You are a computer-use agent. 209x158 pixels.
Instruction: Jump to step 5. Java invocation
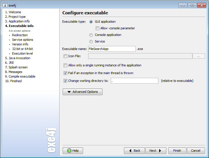pyautogui.click(x=17, y=58)
